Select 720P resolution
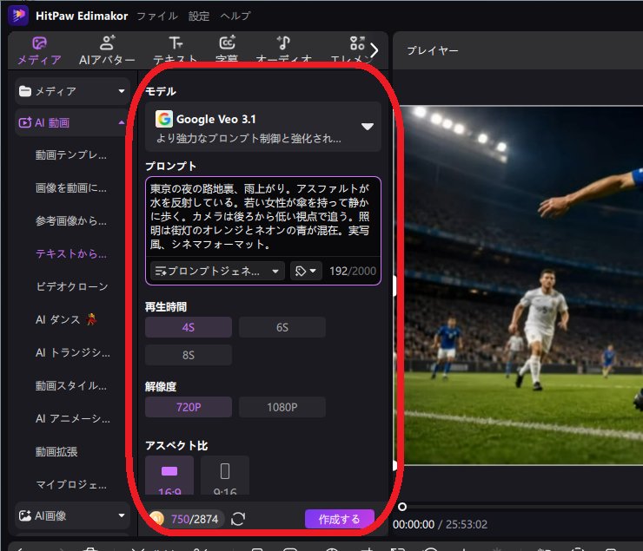Image resolution: width=643 pixels, height=551 pixels. point(189,407)
